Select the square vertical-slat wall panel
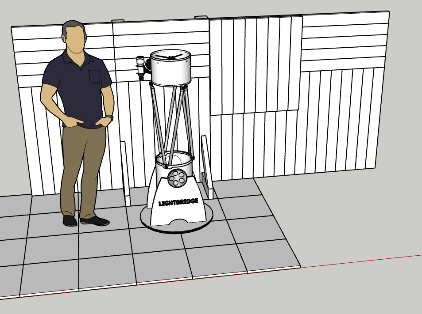 click(256, 65)
